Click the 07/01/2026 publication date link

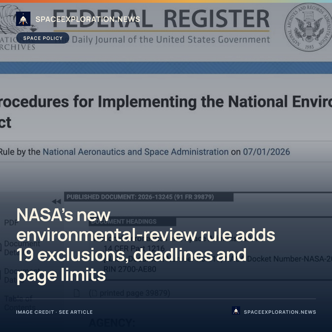click(266, 152)
